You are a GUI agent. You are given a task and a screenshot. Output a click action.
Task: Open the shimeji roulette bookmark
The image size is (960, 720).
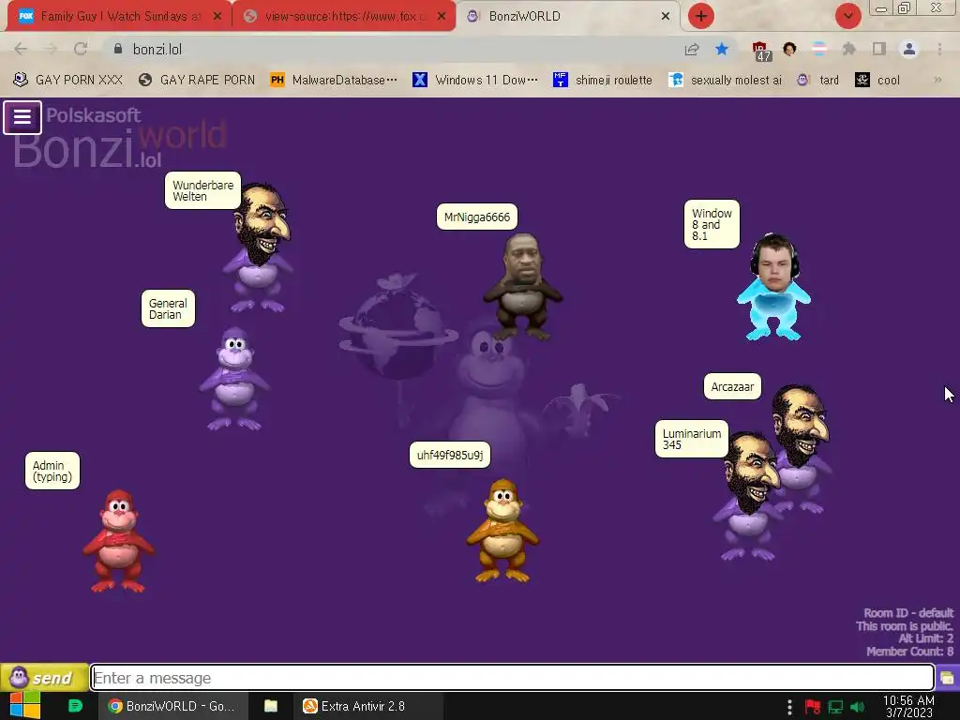tap(603, 80)
